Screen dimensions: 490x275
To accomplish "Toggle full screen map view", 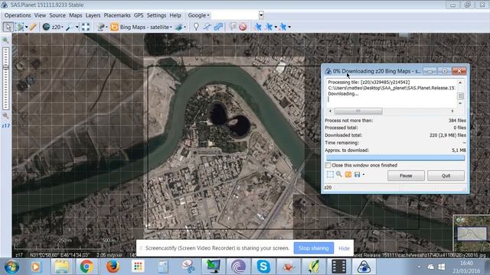I will click(86, 27).
